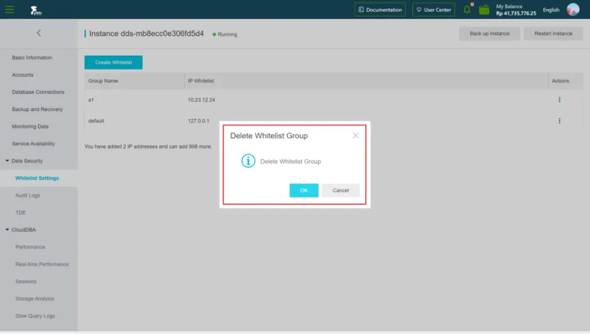Collapse the Data Security section

point(7,161)
